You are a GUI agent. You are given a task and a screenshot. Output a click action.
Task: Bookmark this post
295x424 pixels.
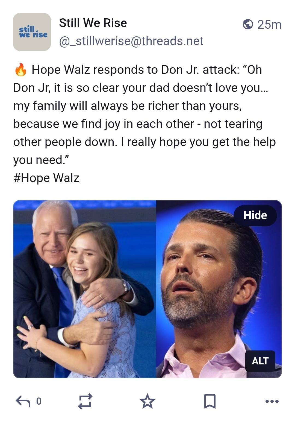point(210,401)
